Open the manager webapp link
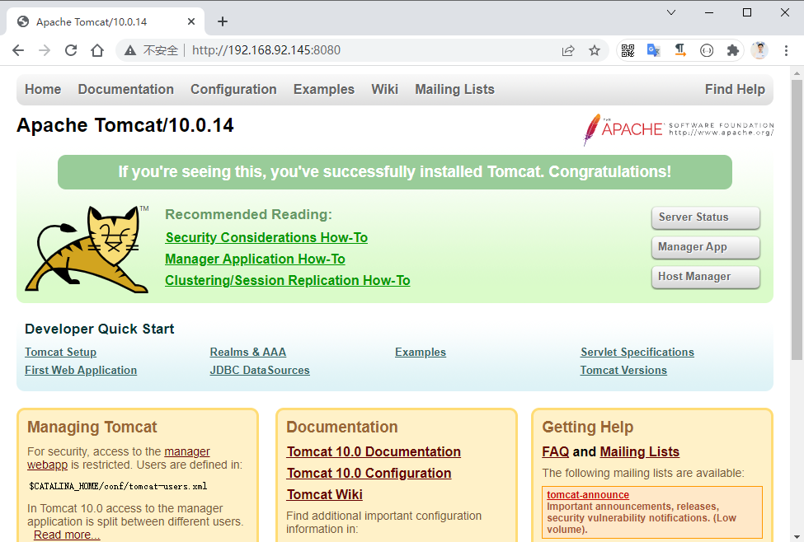 click(x=186, y=452)
